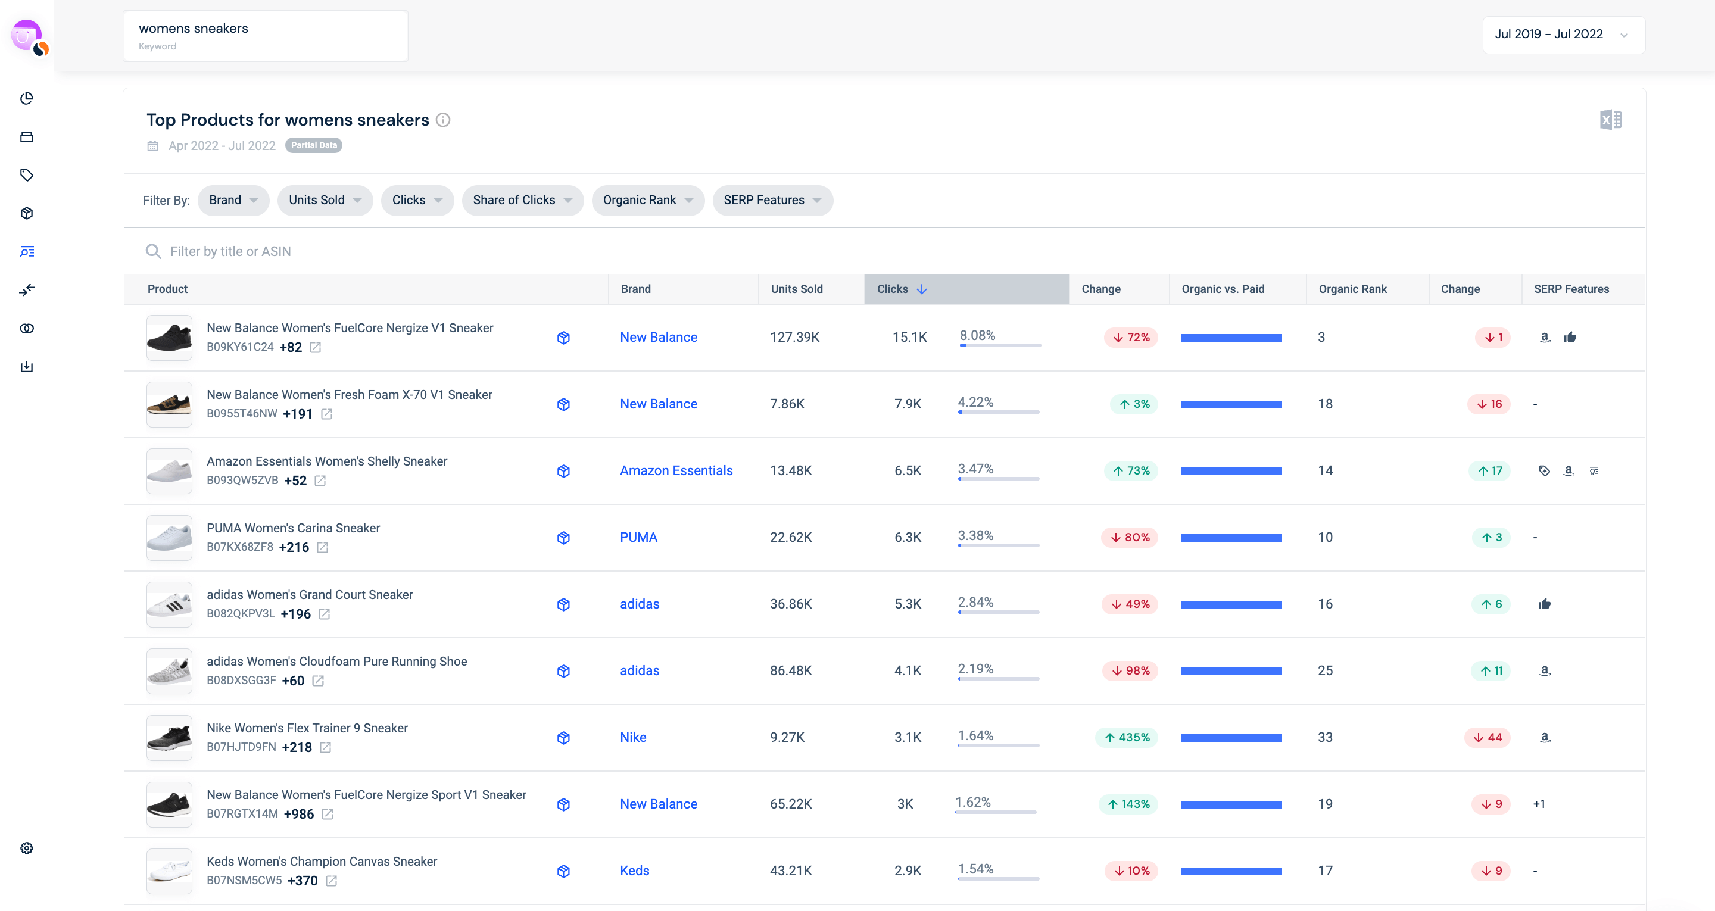Click the adidas brand link for Cloudfoam Pure

(x=638, y=670)
